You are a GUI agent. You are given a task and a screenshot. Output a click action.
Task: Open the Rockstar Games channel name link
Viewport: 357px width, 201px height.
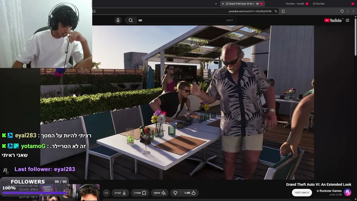[x=331, y=191]
